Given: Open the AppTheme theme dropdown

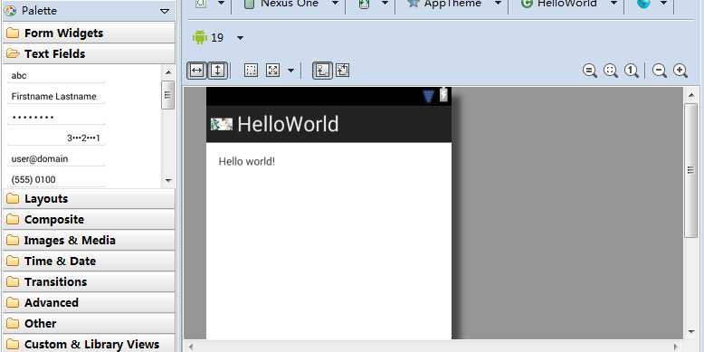Looking at the screenshot, I should 498,3.
